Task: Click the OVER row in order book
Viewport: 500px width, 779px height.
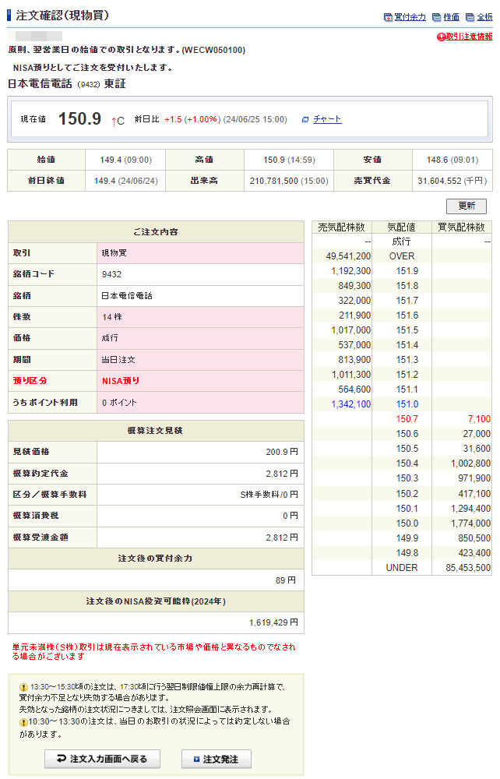Action: point(402,256)
